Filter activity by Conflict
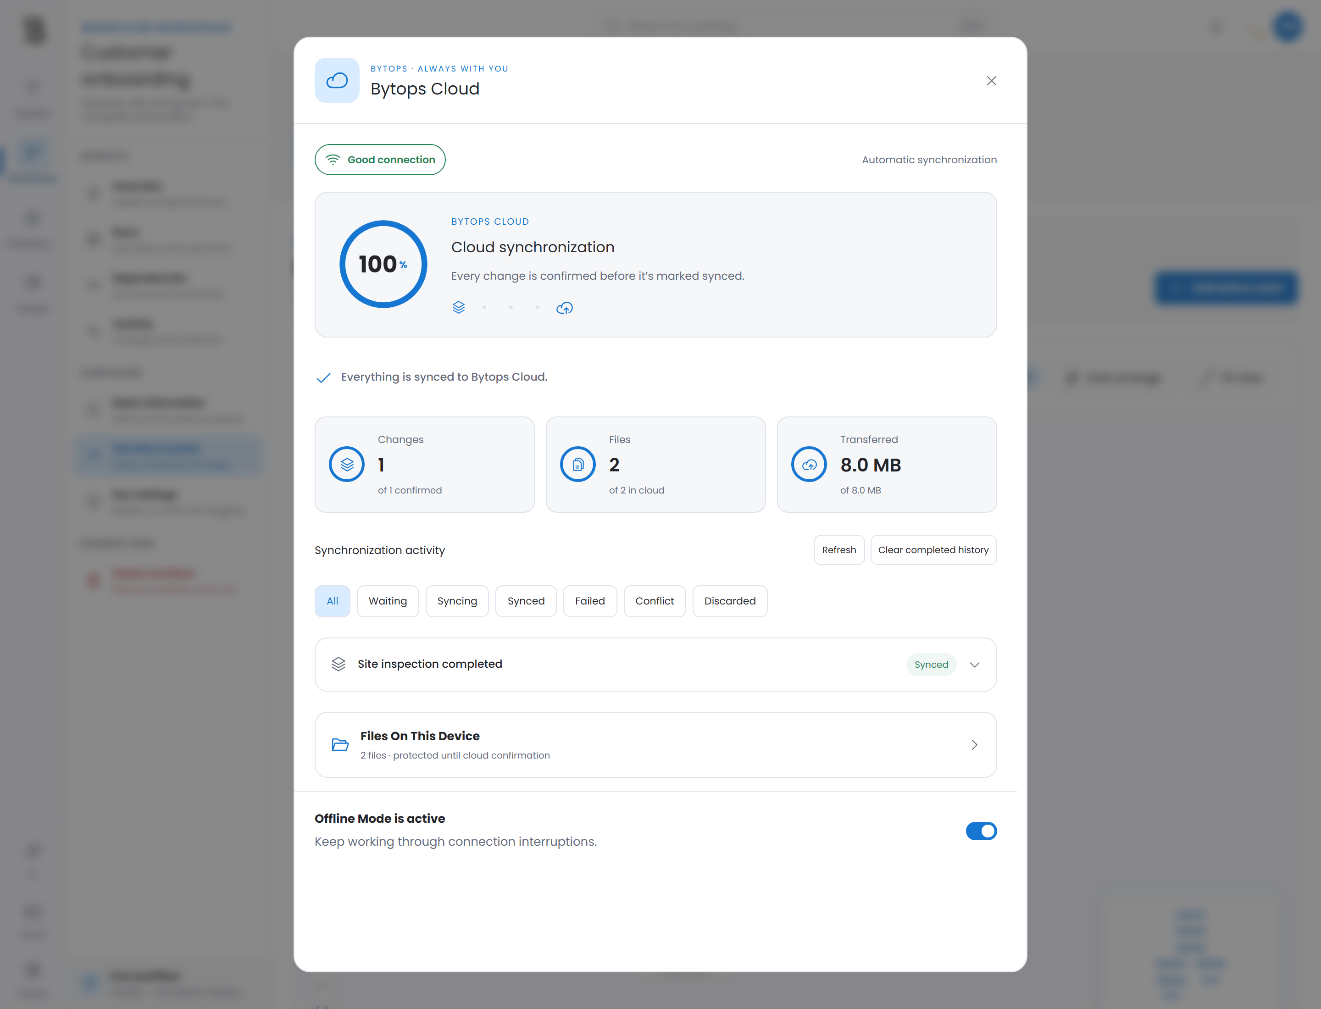This screenshot has height=1009, width=1321. coord(654,601)
